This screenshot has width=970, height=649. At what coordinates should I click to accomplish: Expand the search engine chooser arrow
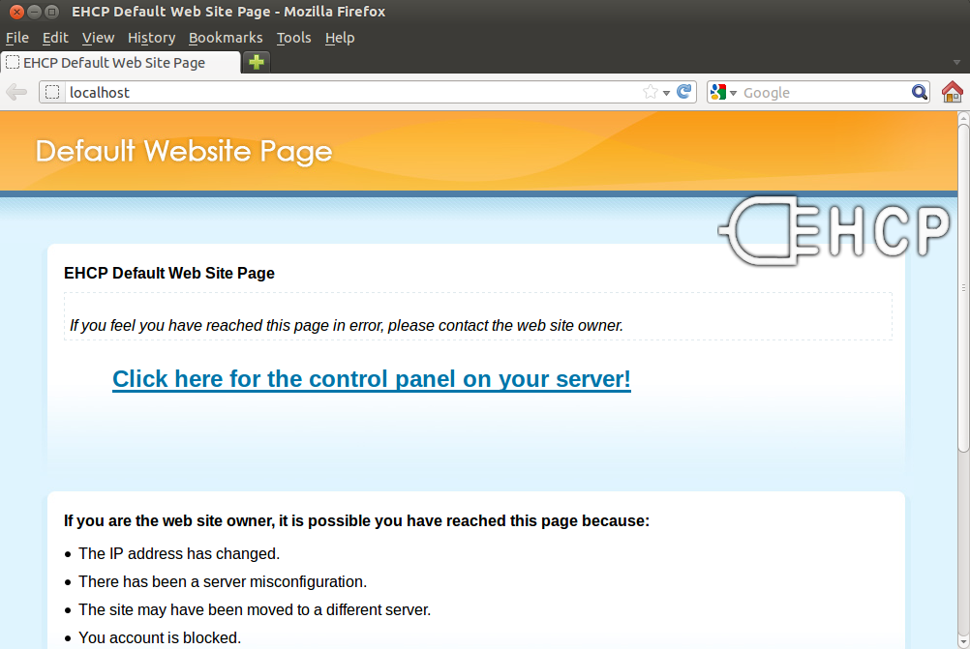coord(733,93)
